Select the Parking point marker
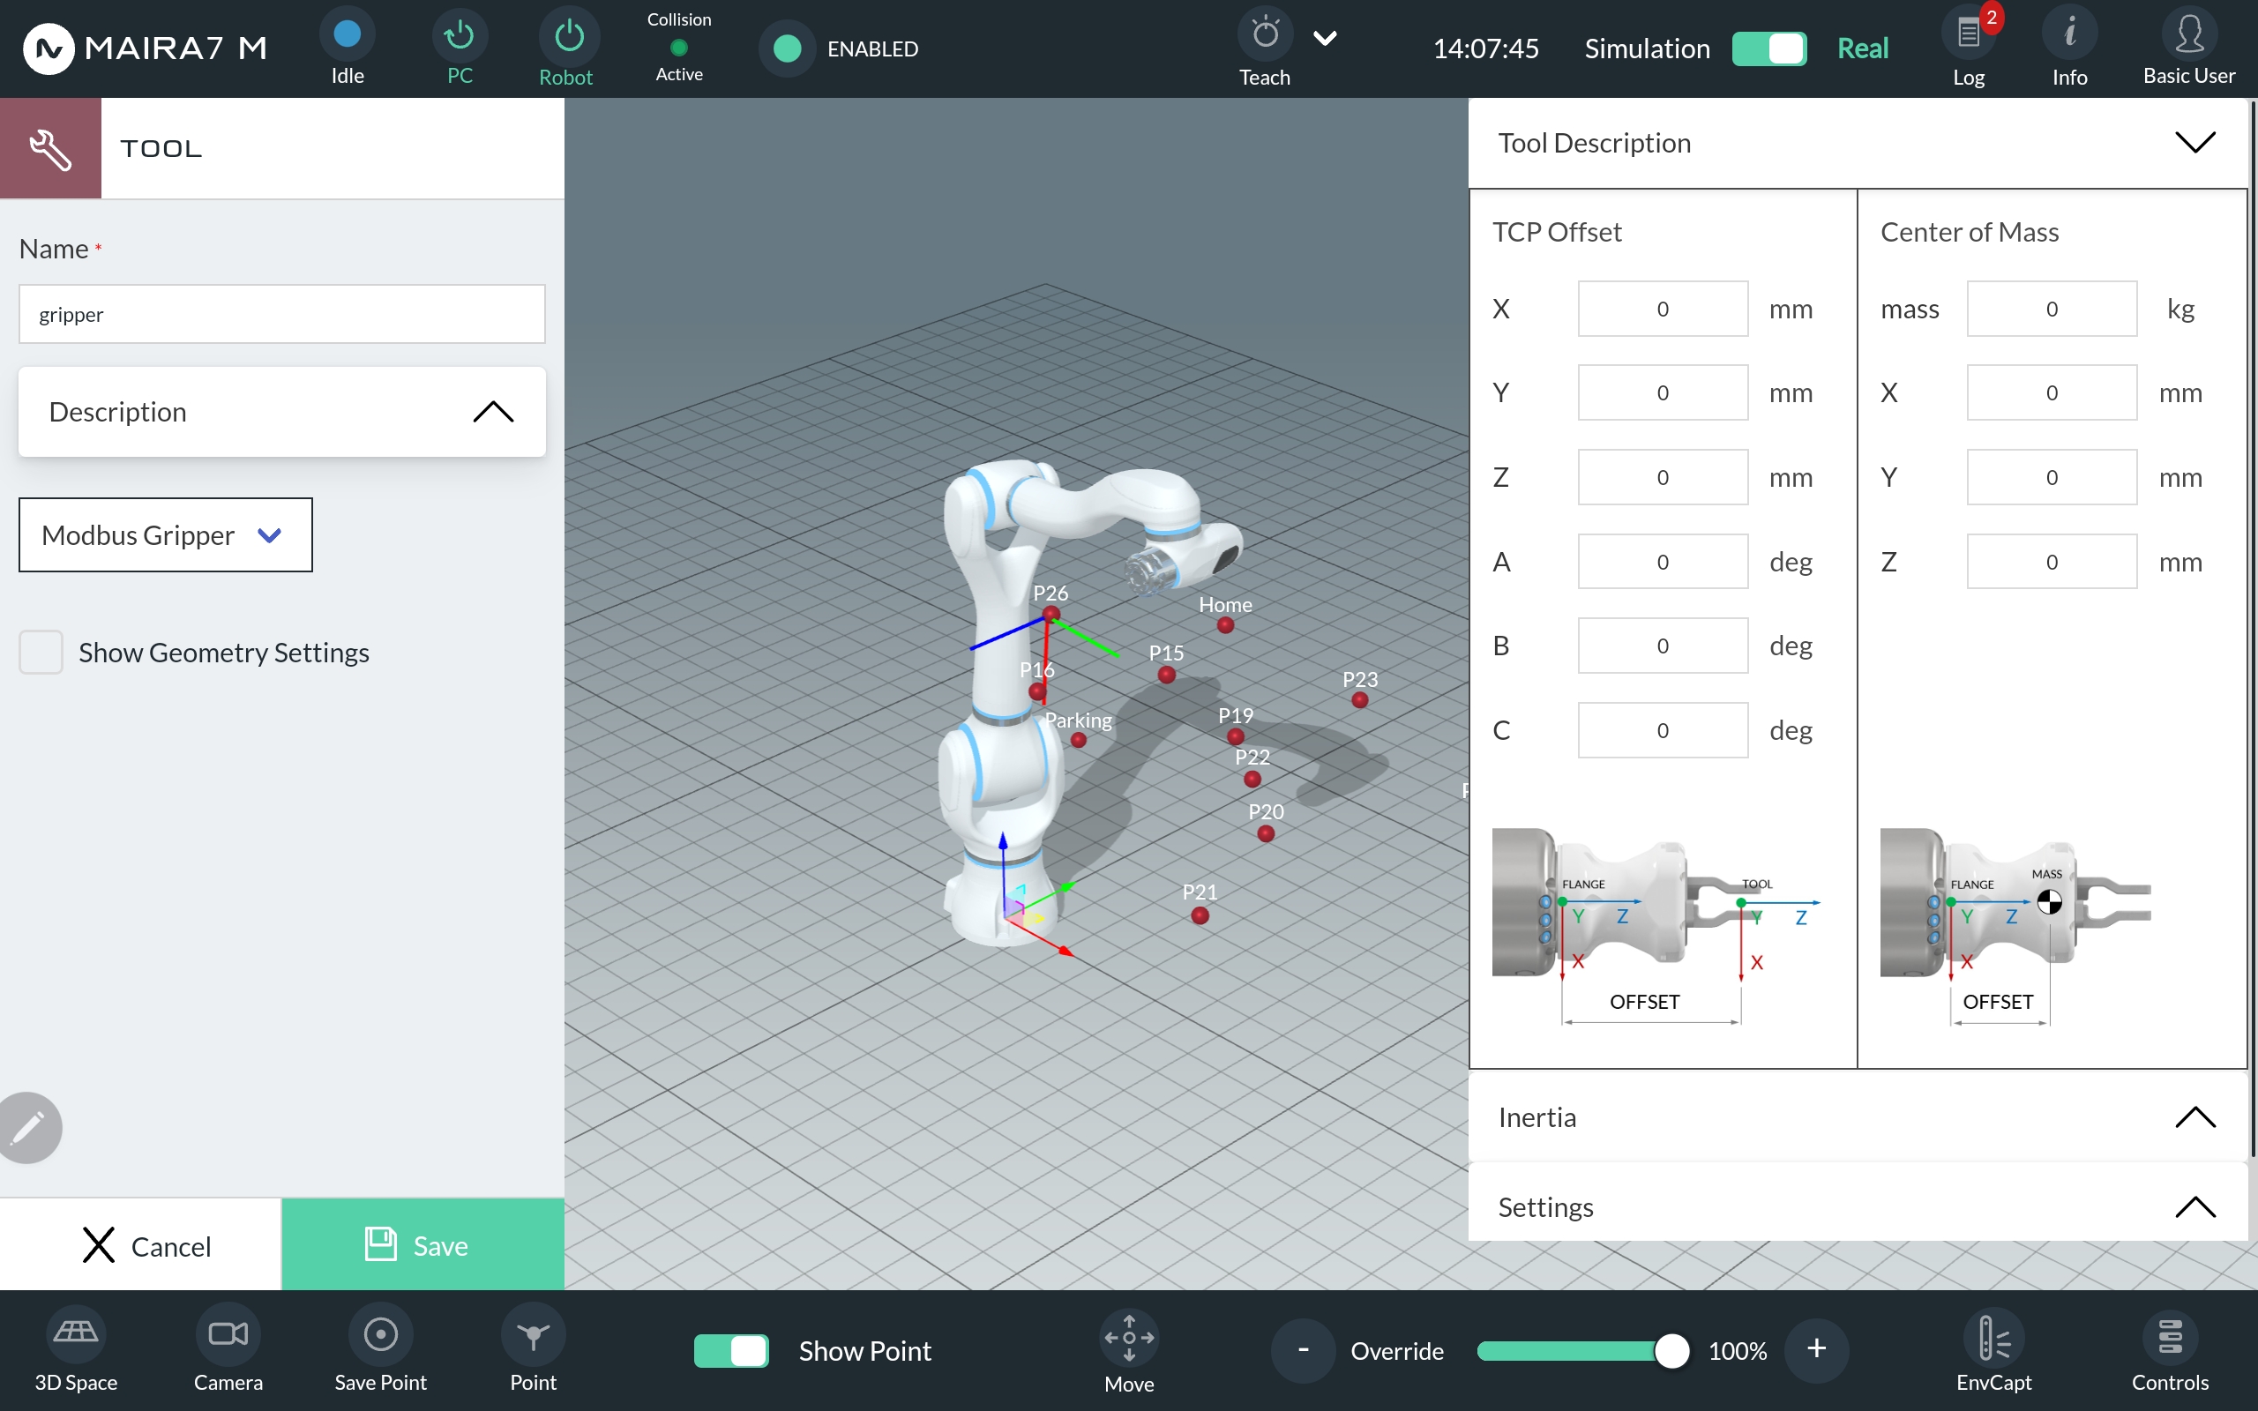 (1079, 740)
